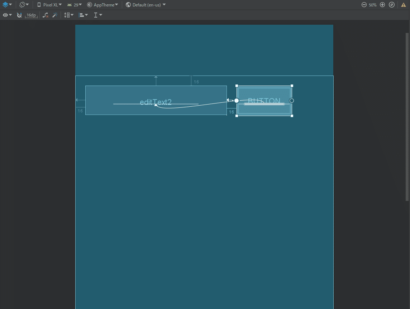The height and width of the screenshot is (309, 410).
Task: Open the pack options dropdown
Action: tap(69, 15)
